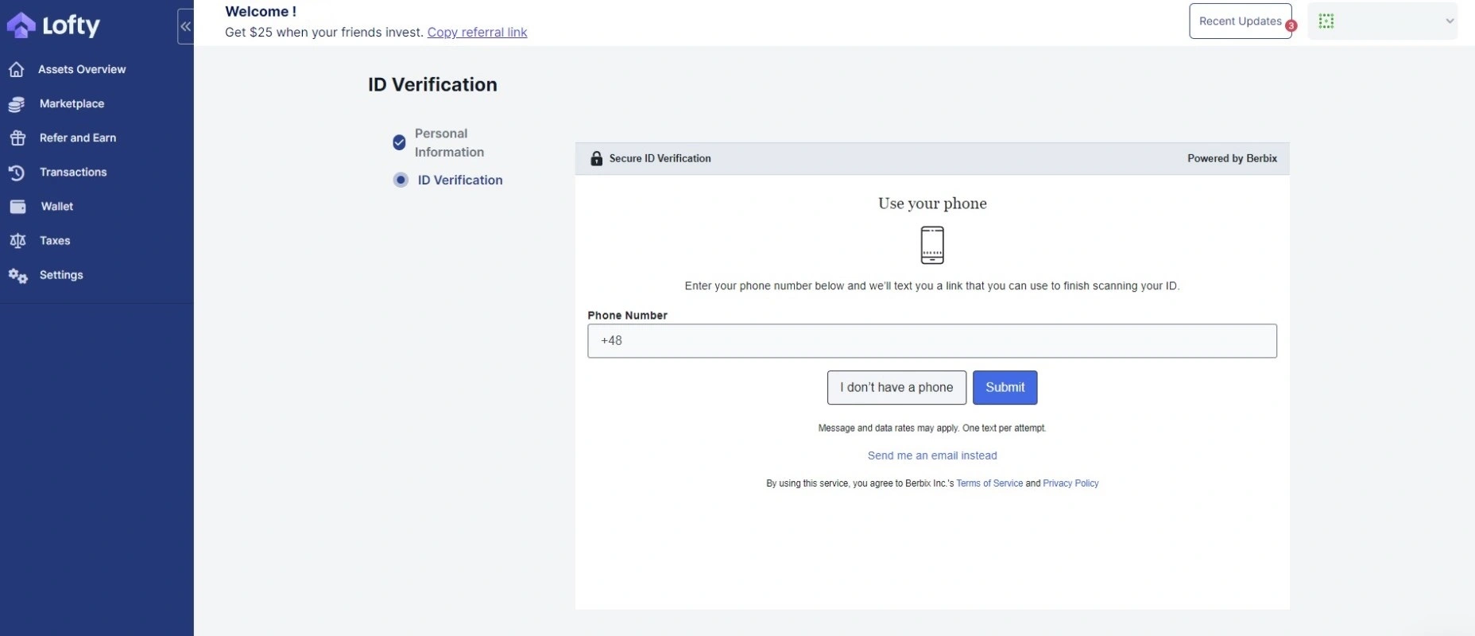Click "Send me an email instead" link

(932, 456)
